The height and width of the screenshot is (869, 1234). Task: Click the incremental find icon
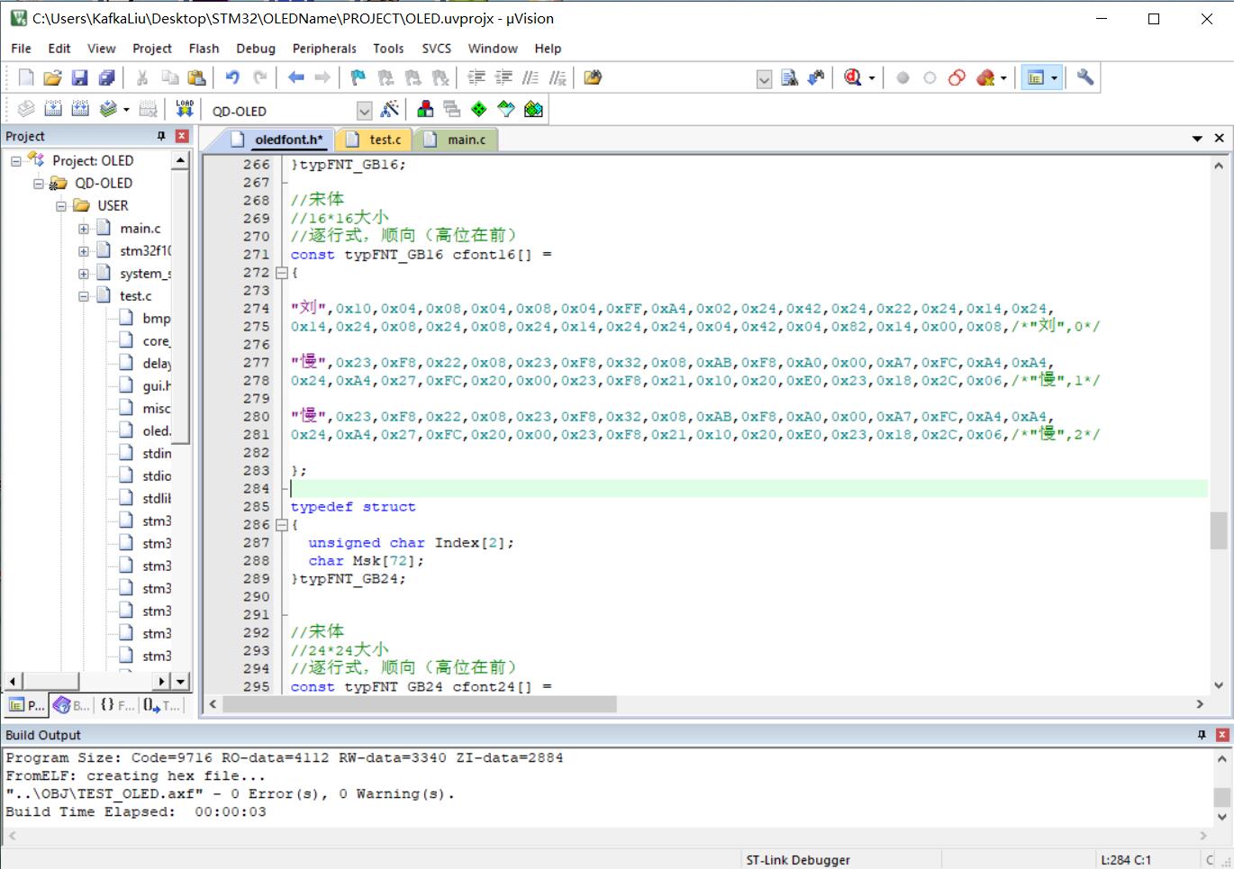[816, 78]
